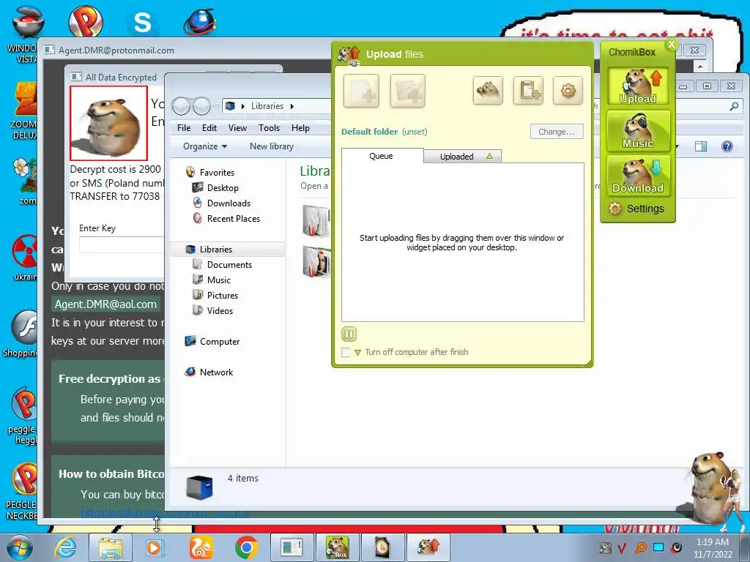Open UC Browser taskbar icon
Screen dimensions: 750x562
[x=201, y=547]
